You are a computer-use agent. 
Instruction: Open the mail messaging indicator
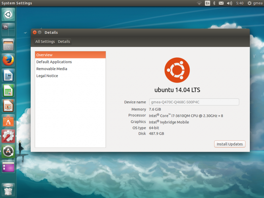tap(221, 3)
